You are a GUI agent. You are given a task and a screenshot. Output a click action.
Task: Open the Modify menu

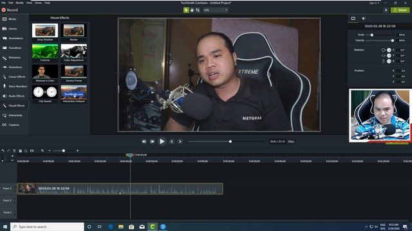tap(20, 3)
